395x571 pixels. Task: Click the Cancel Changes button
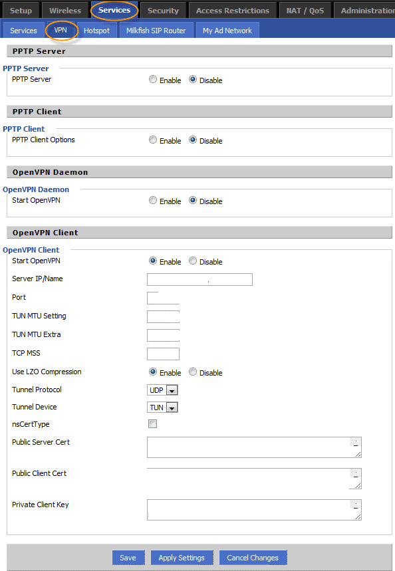[x=253, y=558]
